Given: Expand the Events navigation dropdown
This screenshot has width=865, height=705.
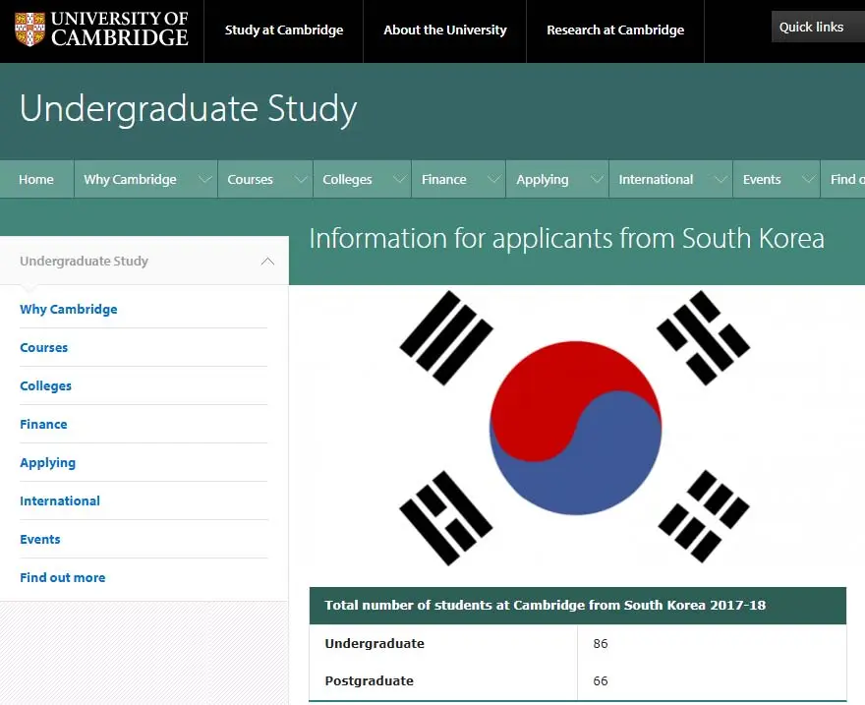Looking at the screenshot, I should (x=806, y=179).
